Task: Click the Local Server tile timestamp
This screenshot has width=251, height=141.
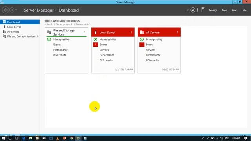Action: 124,69
